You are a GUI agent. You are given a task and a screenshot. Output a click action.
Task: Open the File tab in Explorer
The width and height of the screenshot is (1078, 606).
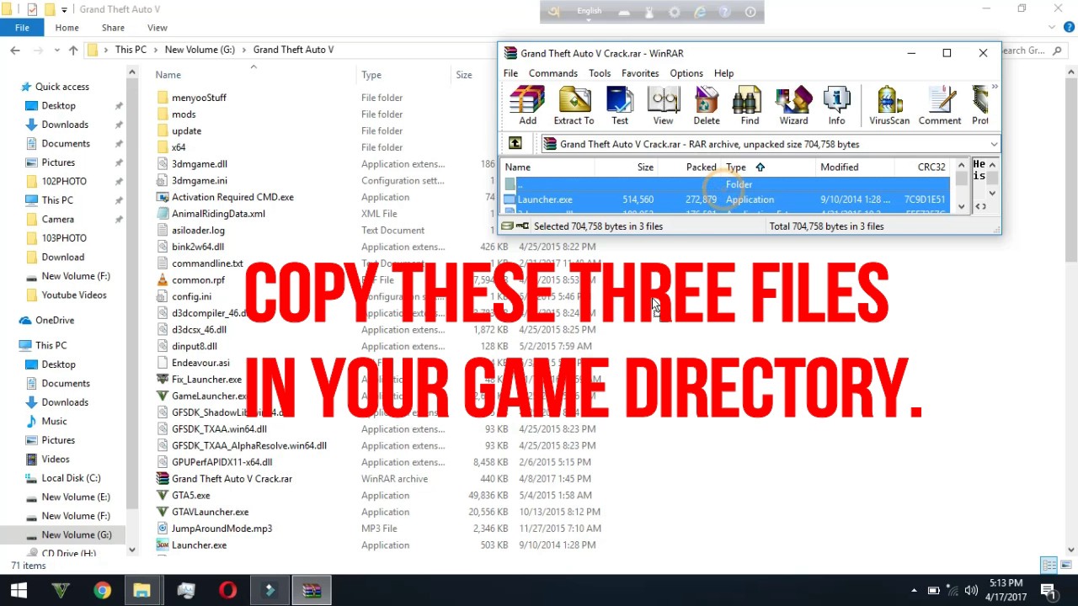(22, 28)
